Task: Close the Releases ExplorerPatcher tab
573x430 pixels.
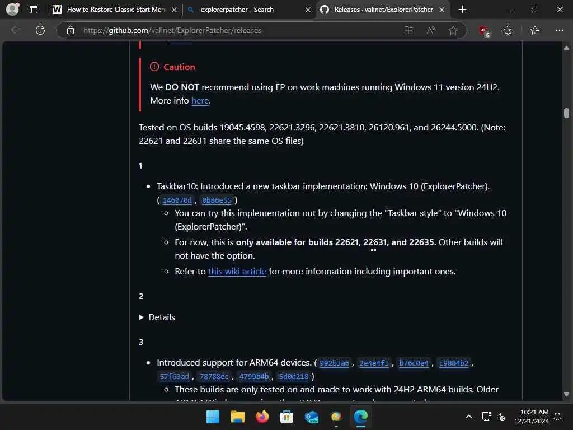Action: pyautogui.click(x=442, y=10)
